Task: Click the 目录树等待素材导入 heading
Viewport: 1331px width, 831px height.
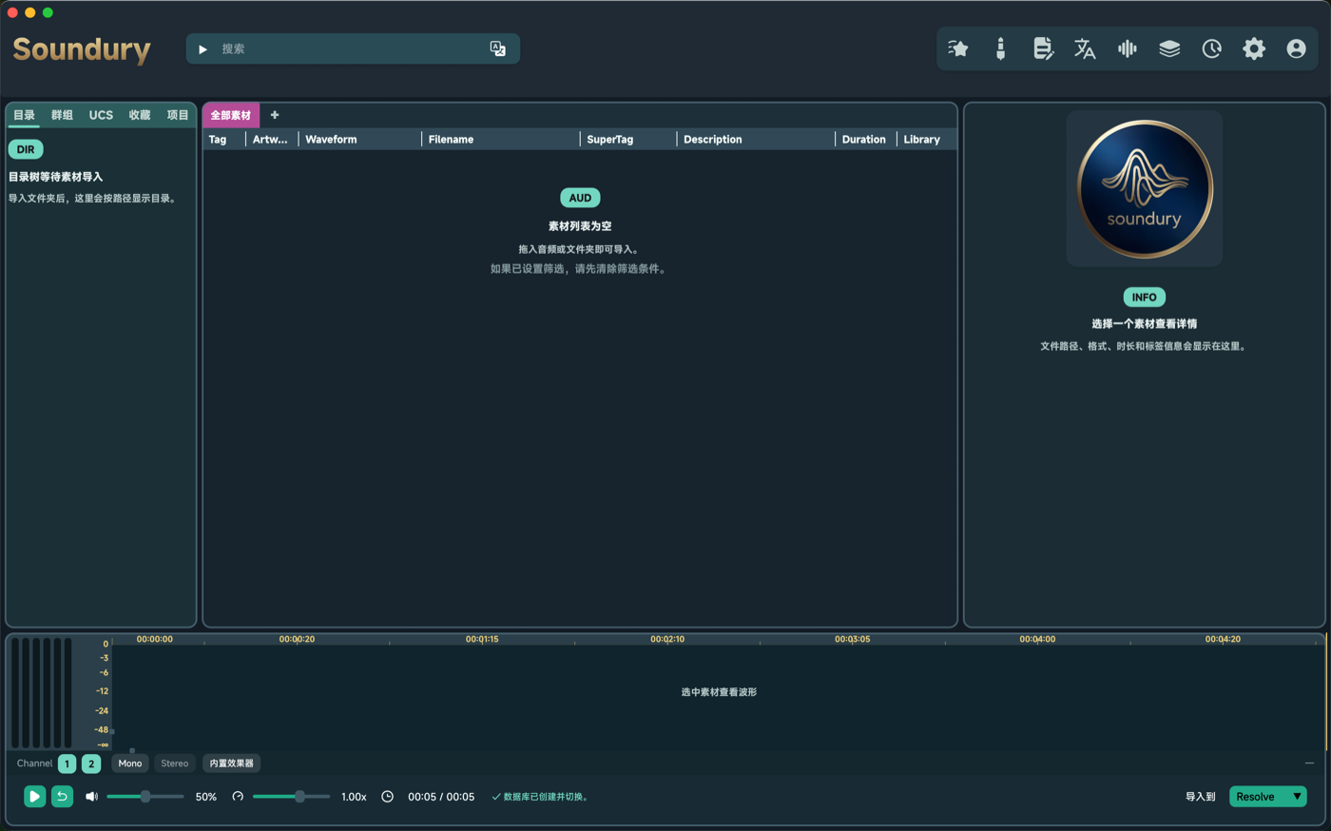Action: (56, 177)
